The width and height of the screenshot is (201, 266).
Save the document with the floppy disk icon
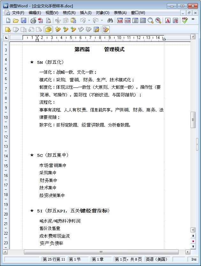(x=23, y=21)
